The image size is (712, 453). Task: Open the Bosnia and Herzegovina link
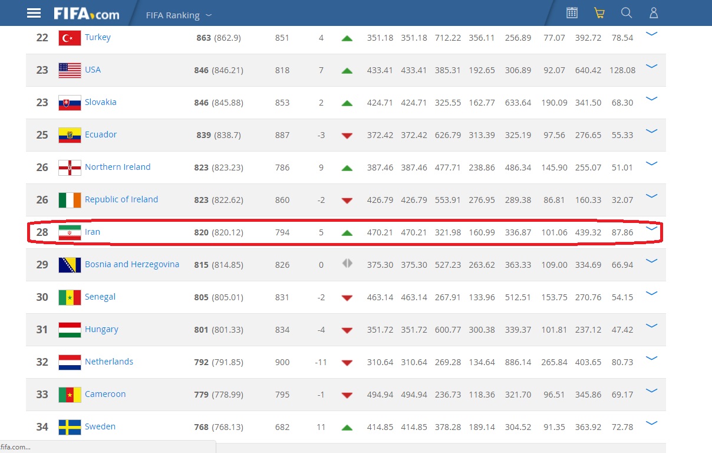click(132, 264)
